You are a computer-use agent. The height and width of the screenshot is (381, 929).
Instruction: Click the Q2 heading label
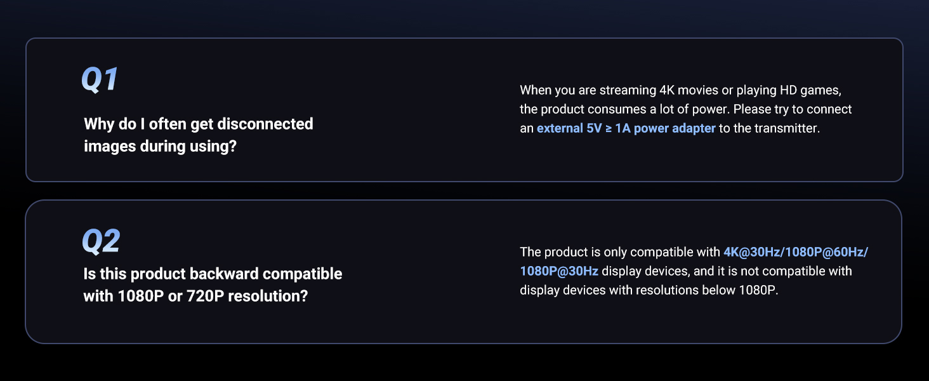(101, 241)
